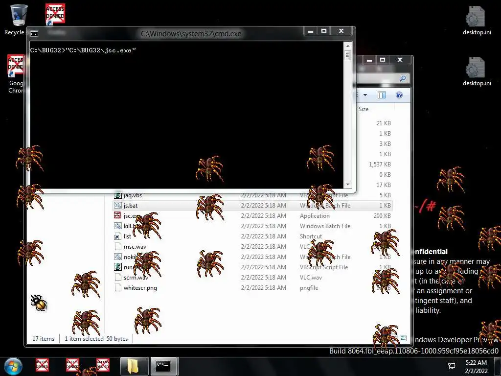
Task: Click the Explorer search magnifier icon
Action: click(x=403, y=78)
